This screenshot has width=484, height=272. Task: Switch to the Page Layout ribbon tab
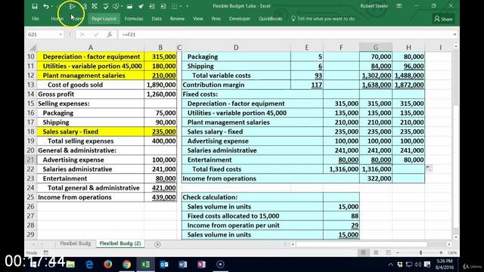coord(104,19)
